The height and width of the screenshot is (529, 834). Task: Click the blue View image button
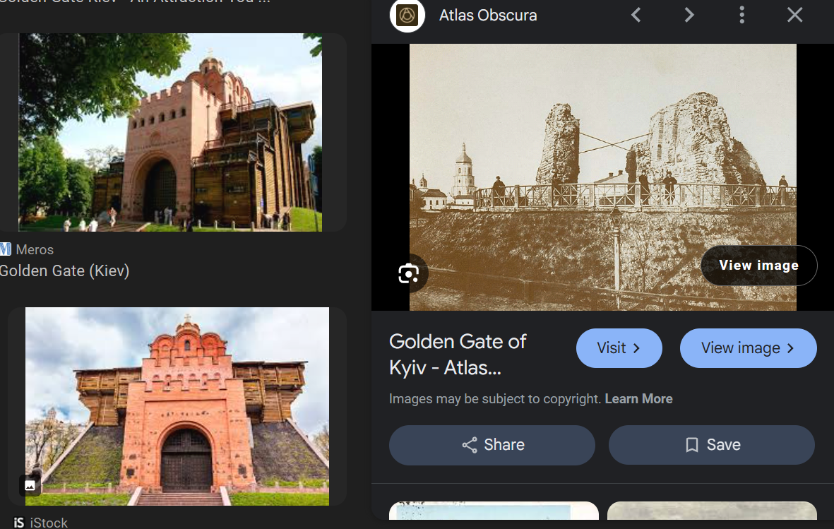(749, 348)
